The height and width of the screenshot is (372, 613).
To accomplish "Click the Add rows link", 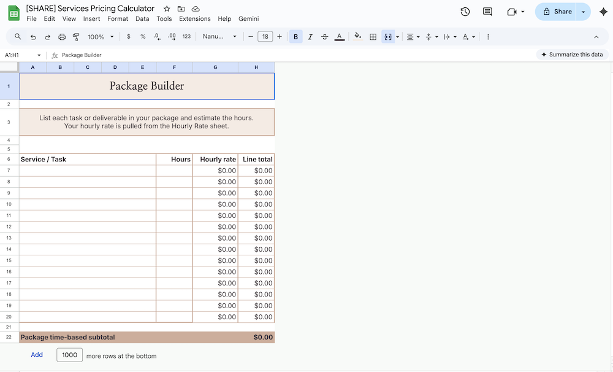I will tap(37, 355).
